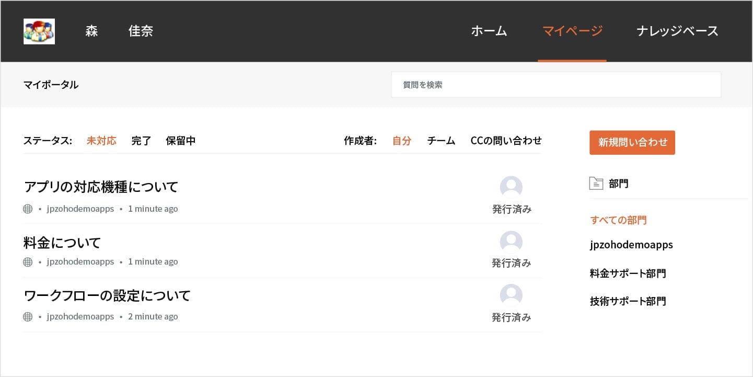Click globe icon under ワークフローの設定について
Image resolution: width=753 pixels, height=377 pixels.
(28, 317)
